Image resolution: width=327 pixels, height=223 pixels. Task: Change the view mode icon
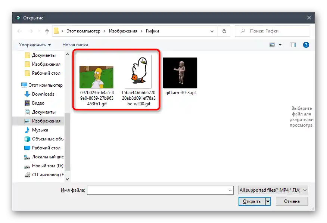[x=272, y=45]
